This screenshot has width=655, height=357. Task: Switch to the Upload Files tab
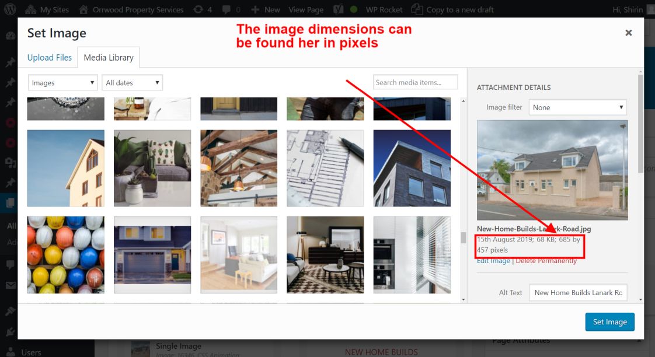[50, 57]
